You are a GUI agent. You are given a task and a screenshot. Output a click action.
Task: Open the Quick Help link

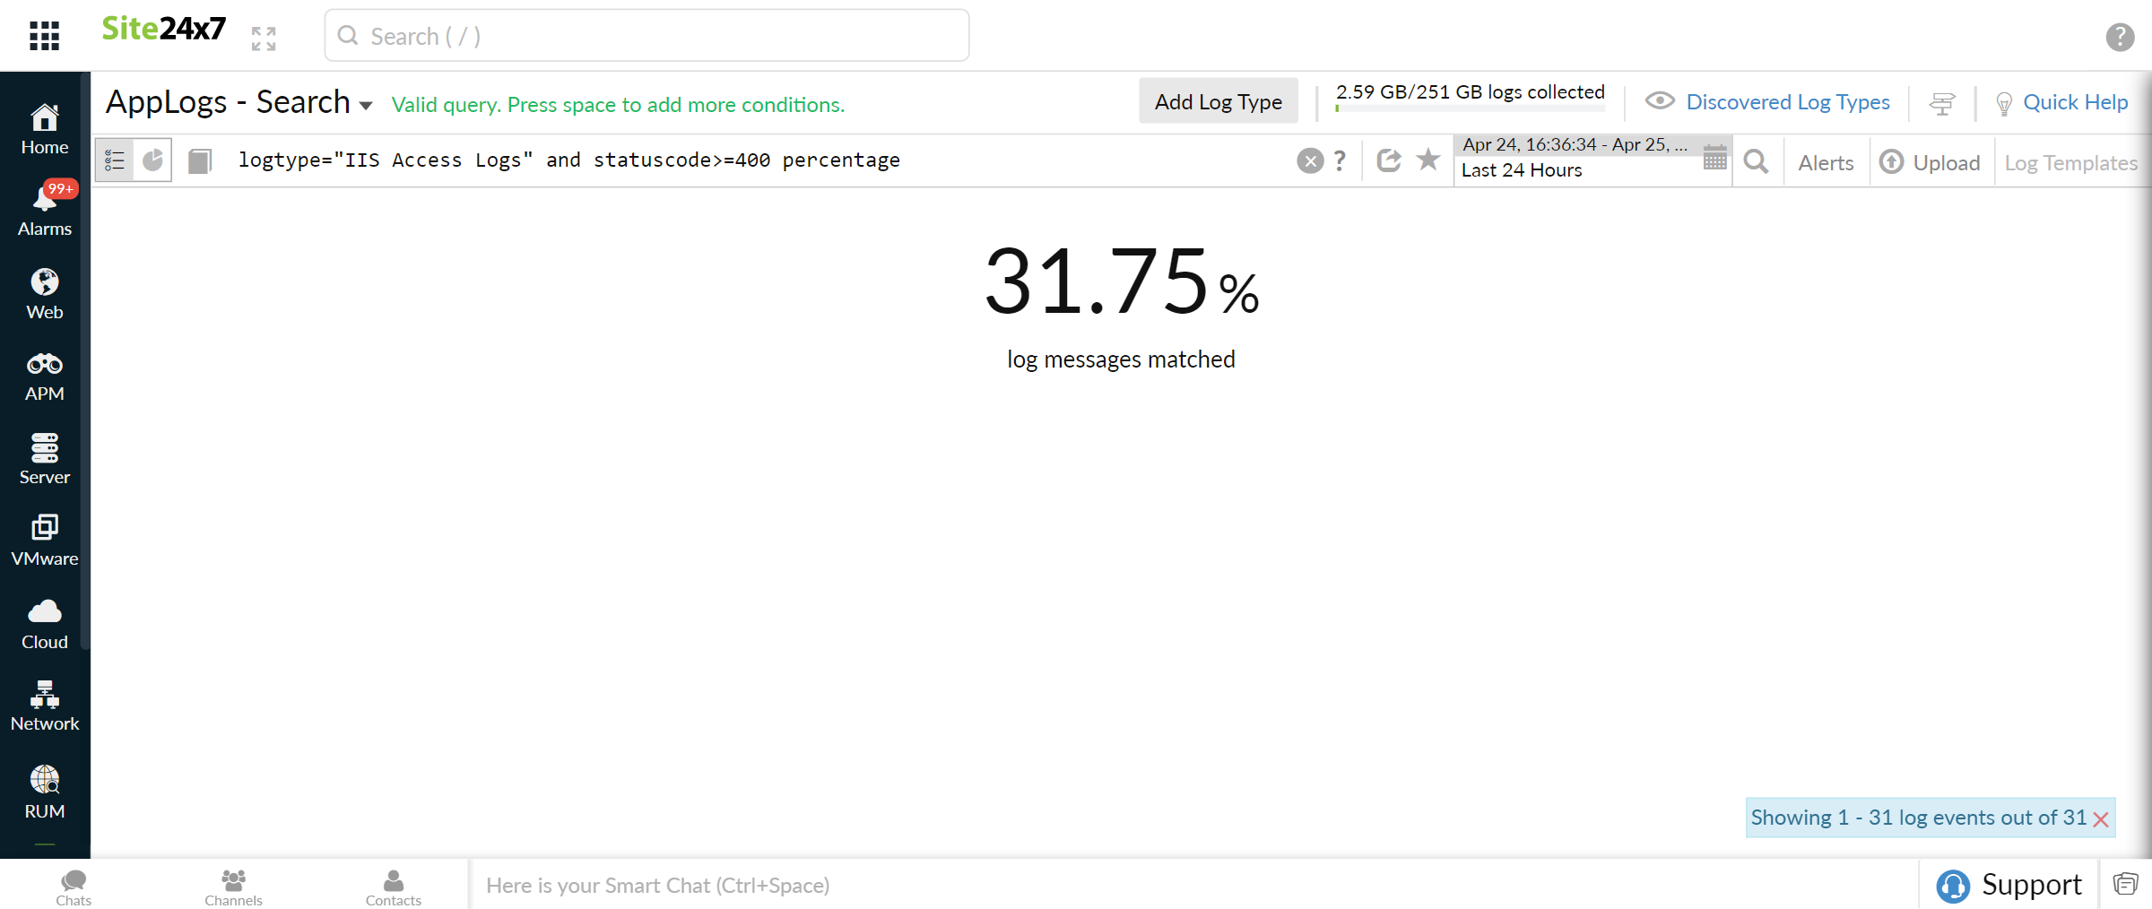click(2074, 102)
